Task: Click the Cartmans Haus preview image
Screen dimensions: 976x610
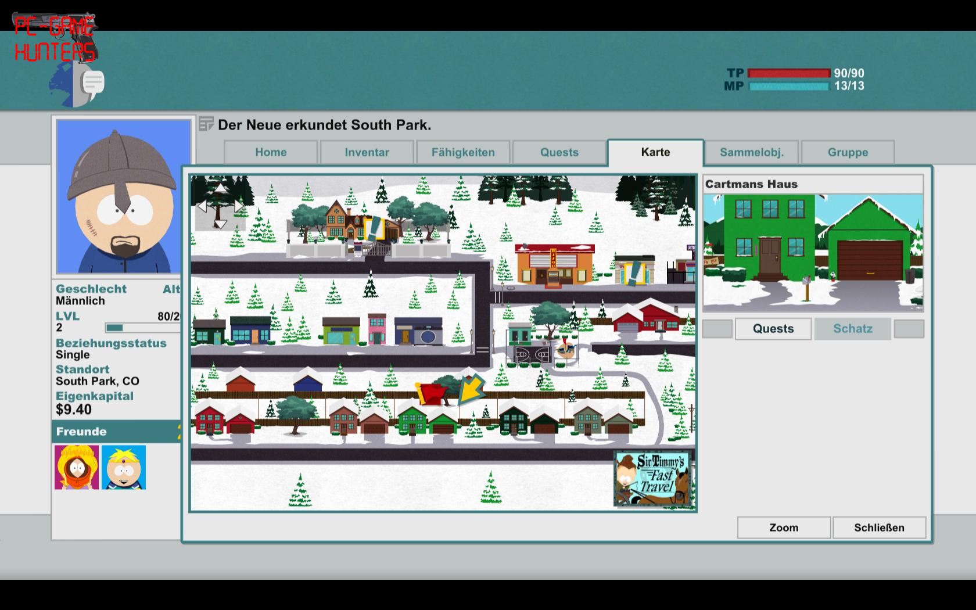Action: 813,253
